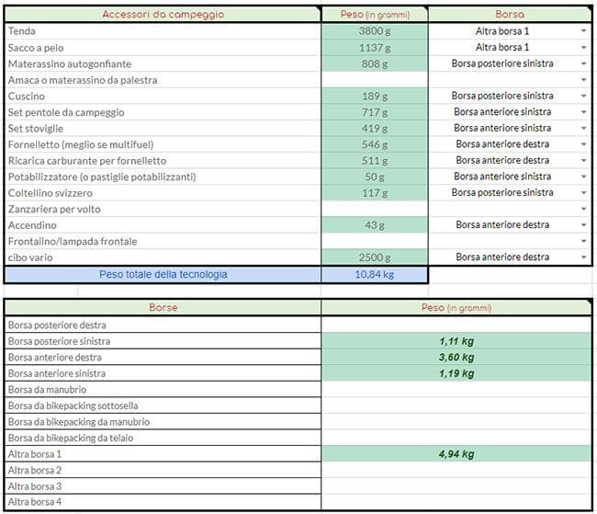
Task: Open bag dropdown for Ricarica carburante row
Action: point(583,160)
